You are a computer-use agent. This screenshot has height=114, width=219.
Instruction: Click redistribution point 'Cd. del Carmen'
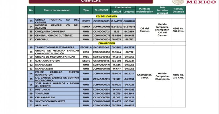(145, 30)
